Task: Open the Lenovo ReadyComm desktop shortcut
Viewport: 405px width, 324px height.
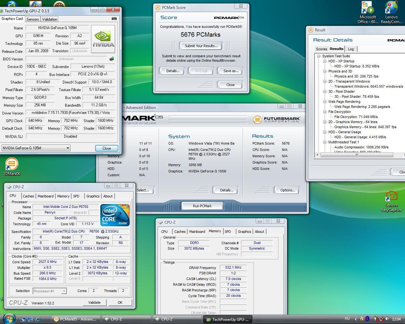Action: coord(391,13)
